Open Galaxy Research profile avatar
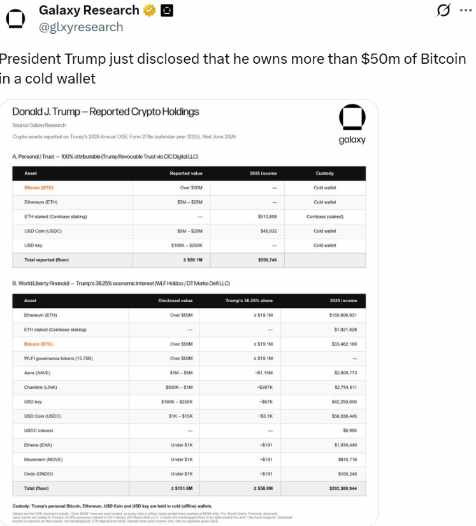This screenshot has width=476, height=526. [x=15, y=18]
